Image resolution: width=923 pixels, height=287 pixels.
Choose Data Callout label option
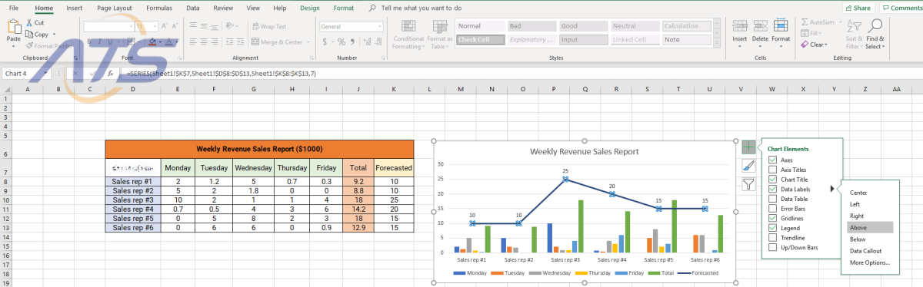tap(866, 251)
